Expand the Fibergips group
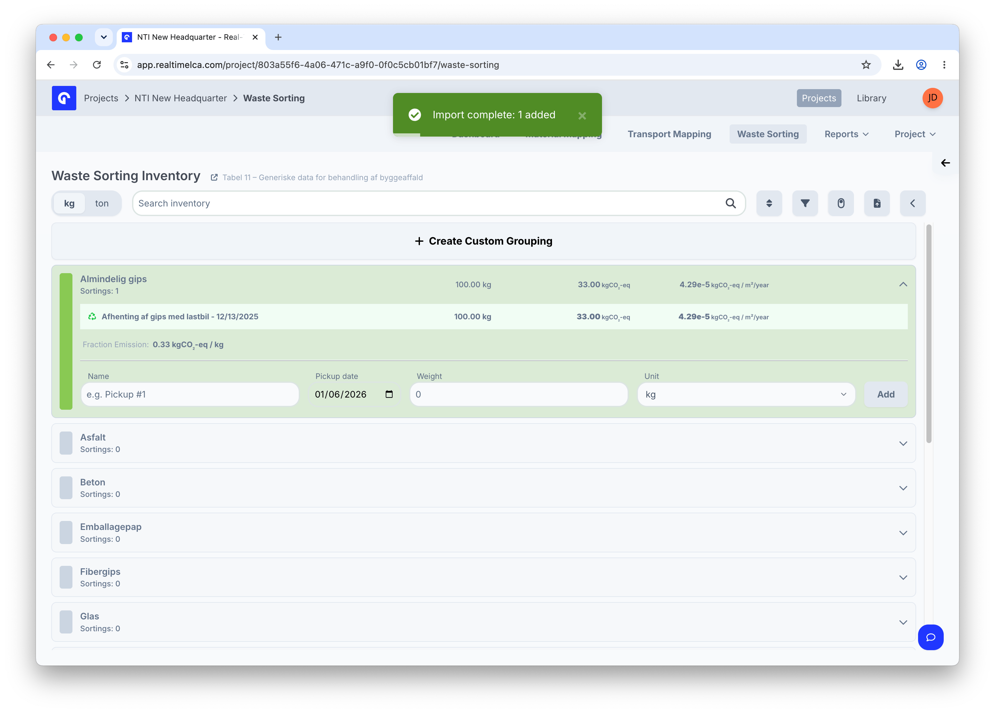This screenshot has width=995, height=713. coord(903,577)
